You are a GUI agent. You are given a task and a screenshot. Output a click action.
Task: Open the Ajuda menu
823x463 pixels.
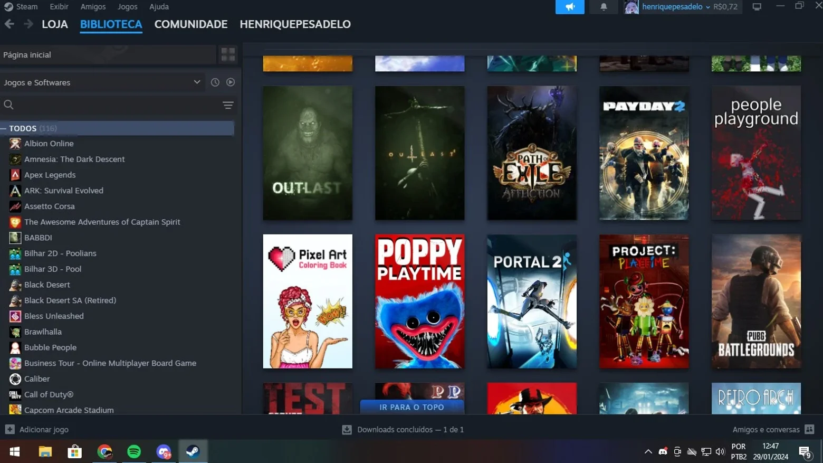point(159,7)
